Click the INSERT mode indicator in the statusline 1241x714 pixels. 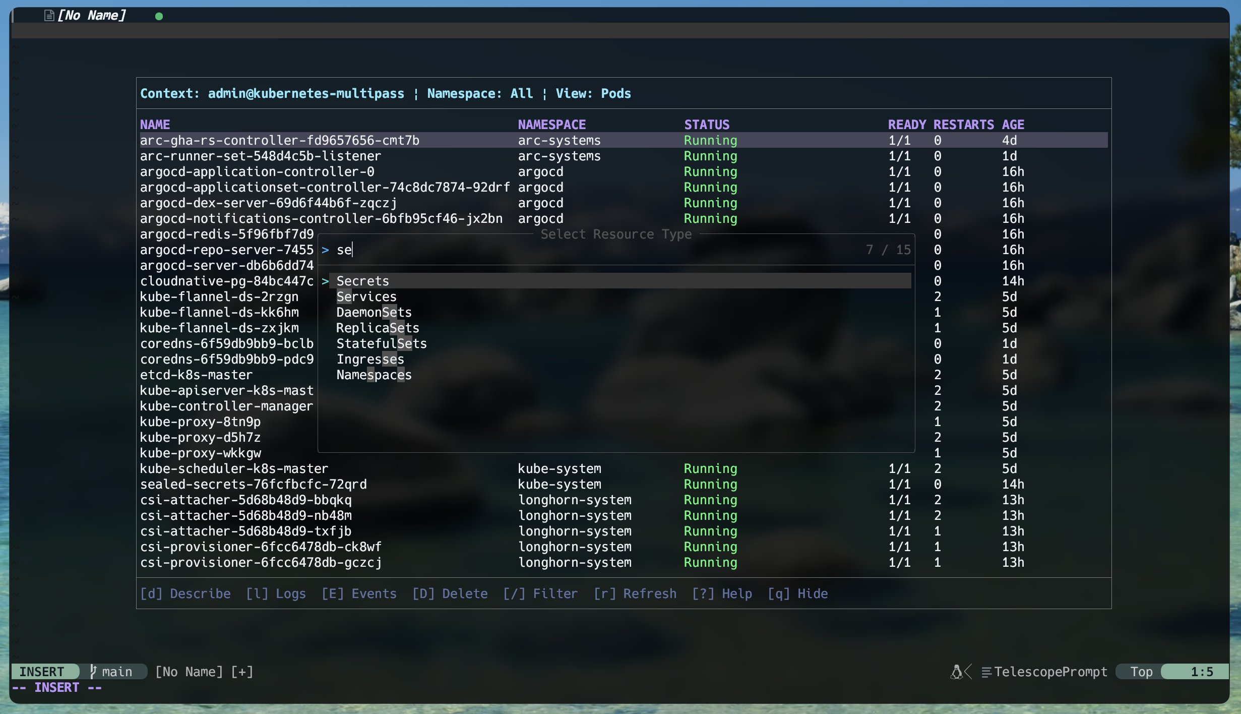click(42, 672)
